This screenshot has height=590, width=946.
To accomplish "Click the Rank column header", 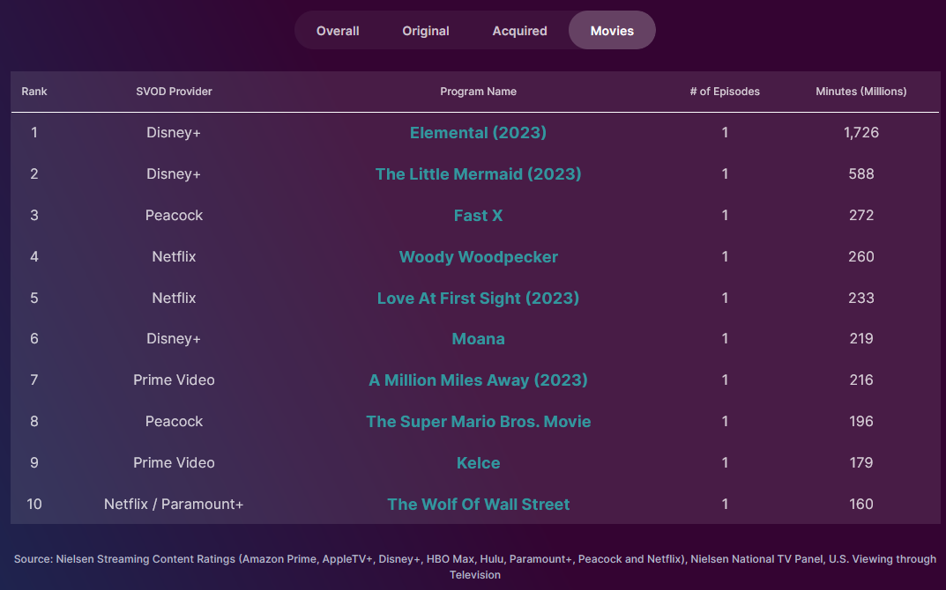I will [x=34, y=92].
